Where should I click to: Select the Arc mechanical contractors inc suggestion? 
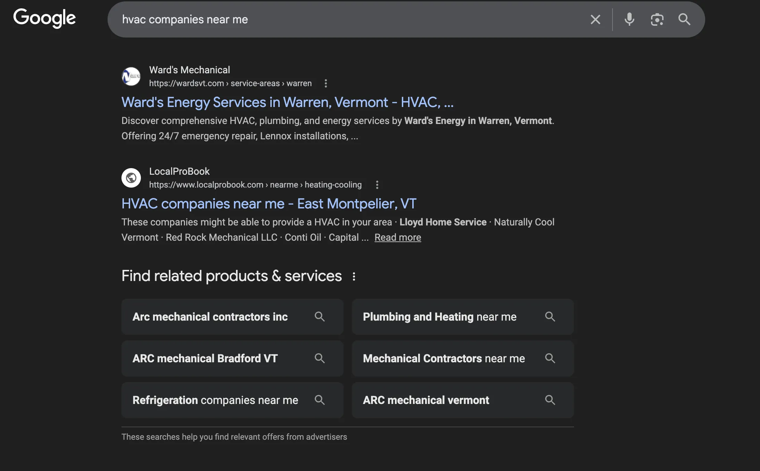coord(210,316)
